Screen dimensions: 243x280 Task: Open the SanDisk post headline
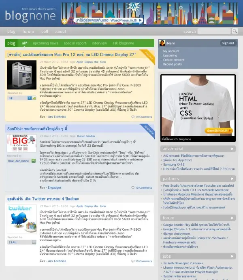(x=37, y=128)
